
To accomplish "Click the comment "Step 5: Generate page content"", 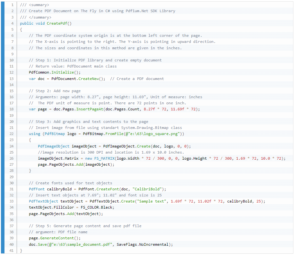I will pos(85,226).
